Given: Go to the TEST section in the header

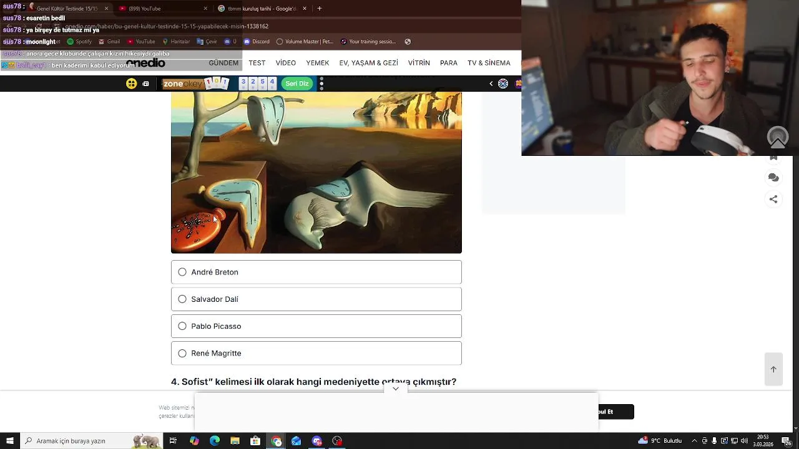Looking at the screenshot, I should 257,63.
